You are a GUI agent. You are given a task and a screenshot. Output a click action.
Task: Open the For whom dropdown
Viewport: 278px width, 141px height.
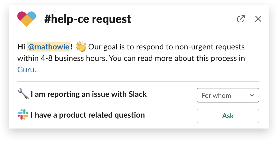point(228,95)
